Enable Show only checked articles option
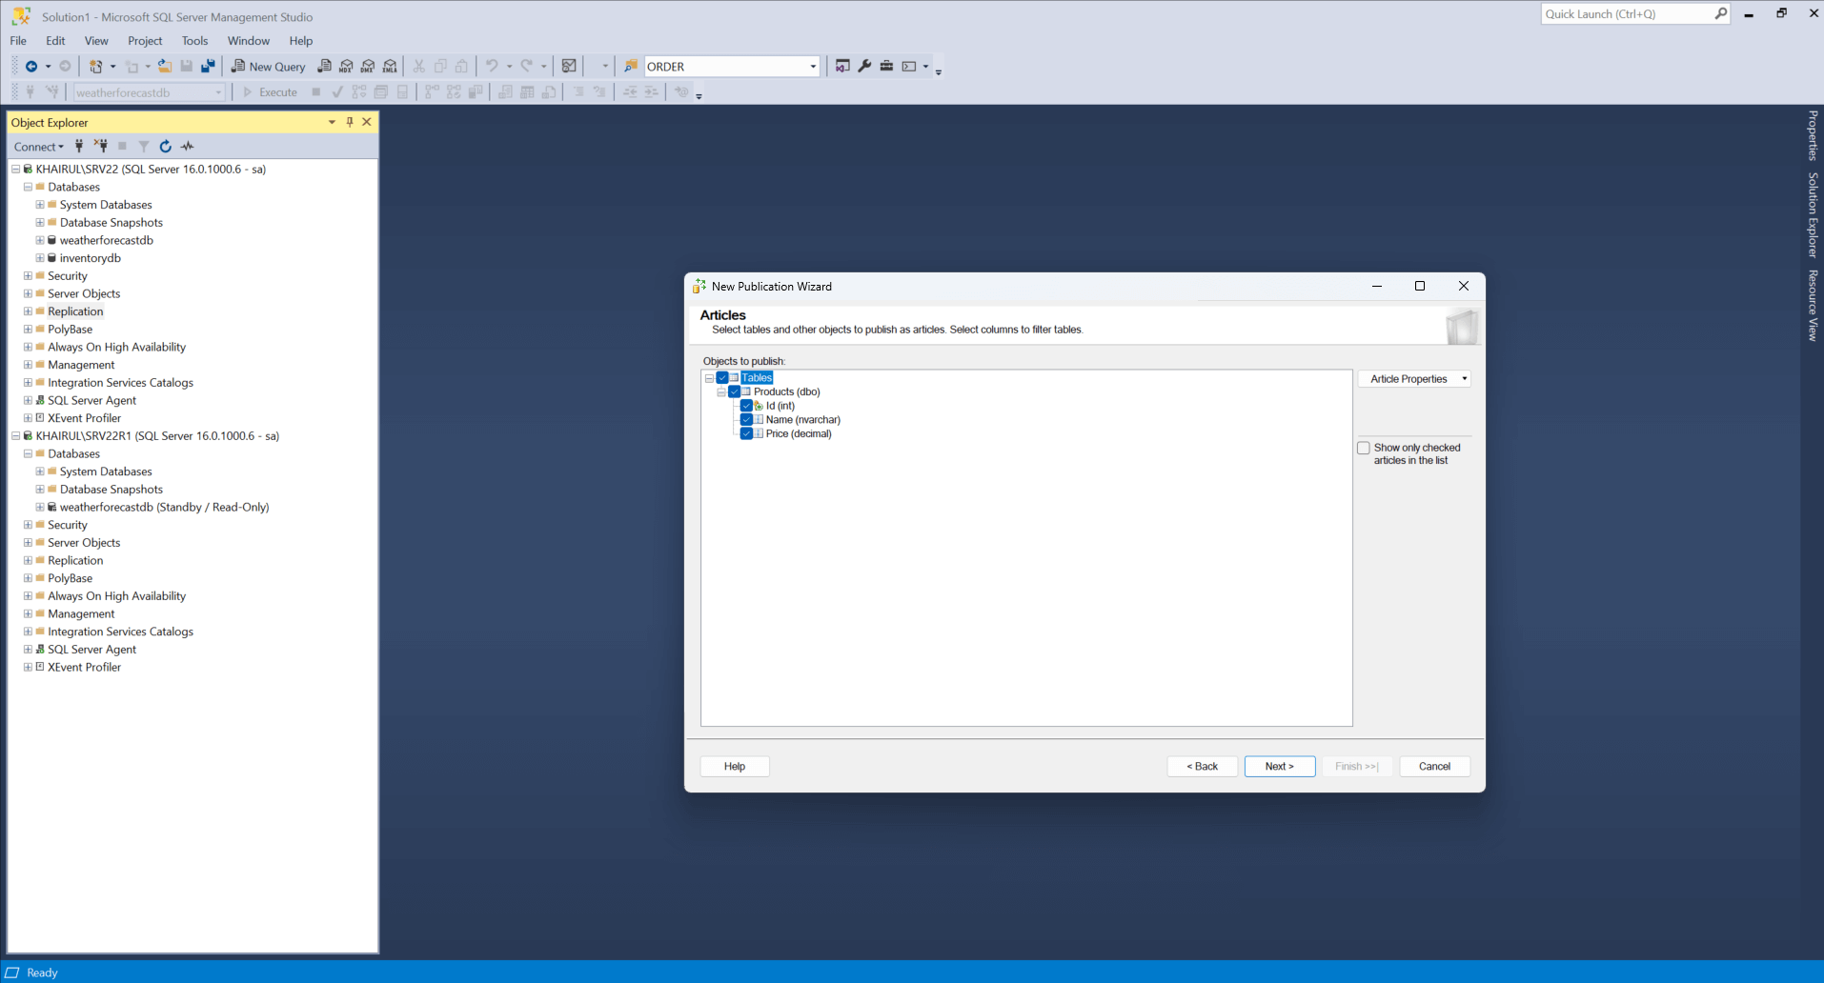 1364,448
